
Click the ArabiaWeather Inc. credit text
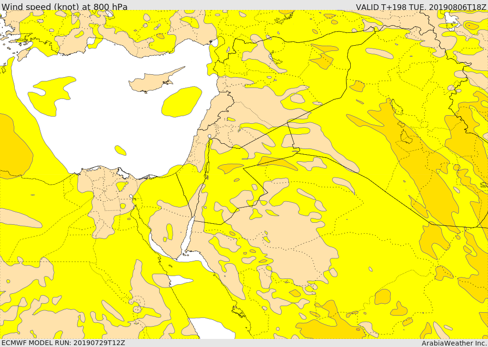[x=454, y=343]
